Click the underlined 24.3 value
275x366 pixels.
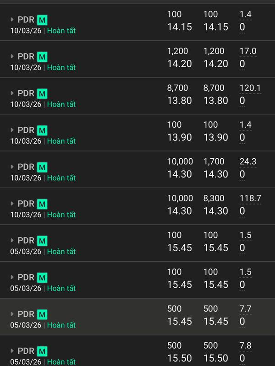[x=248, y=161]
